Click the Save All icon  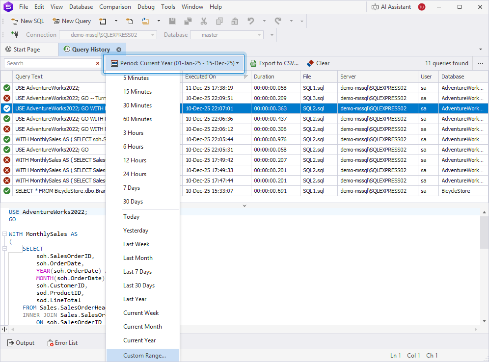click(x=188, y=21)
